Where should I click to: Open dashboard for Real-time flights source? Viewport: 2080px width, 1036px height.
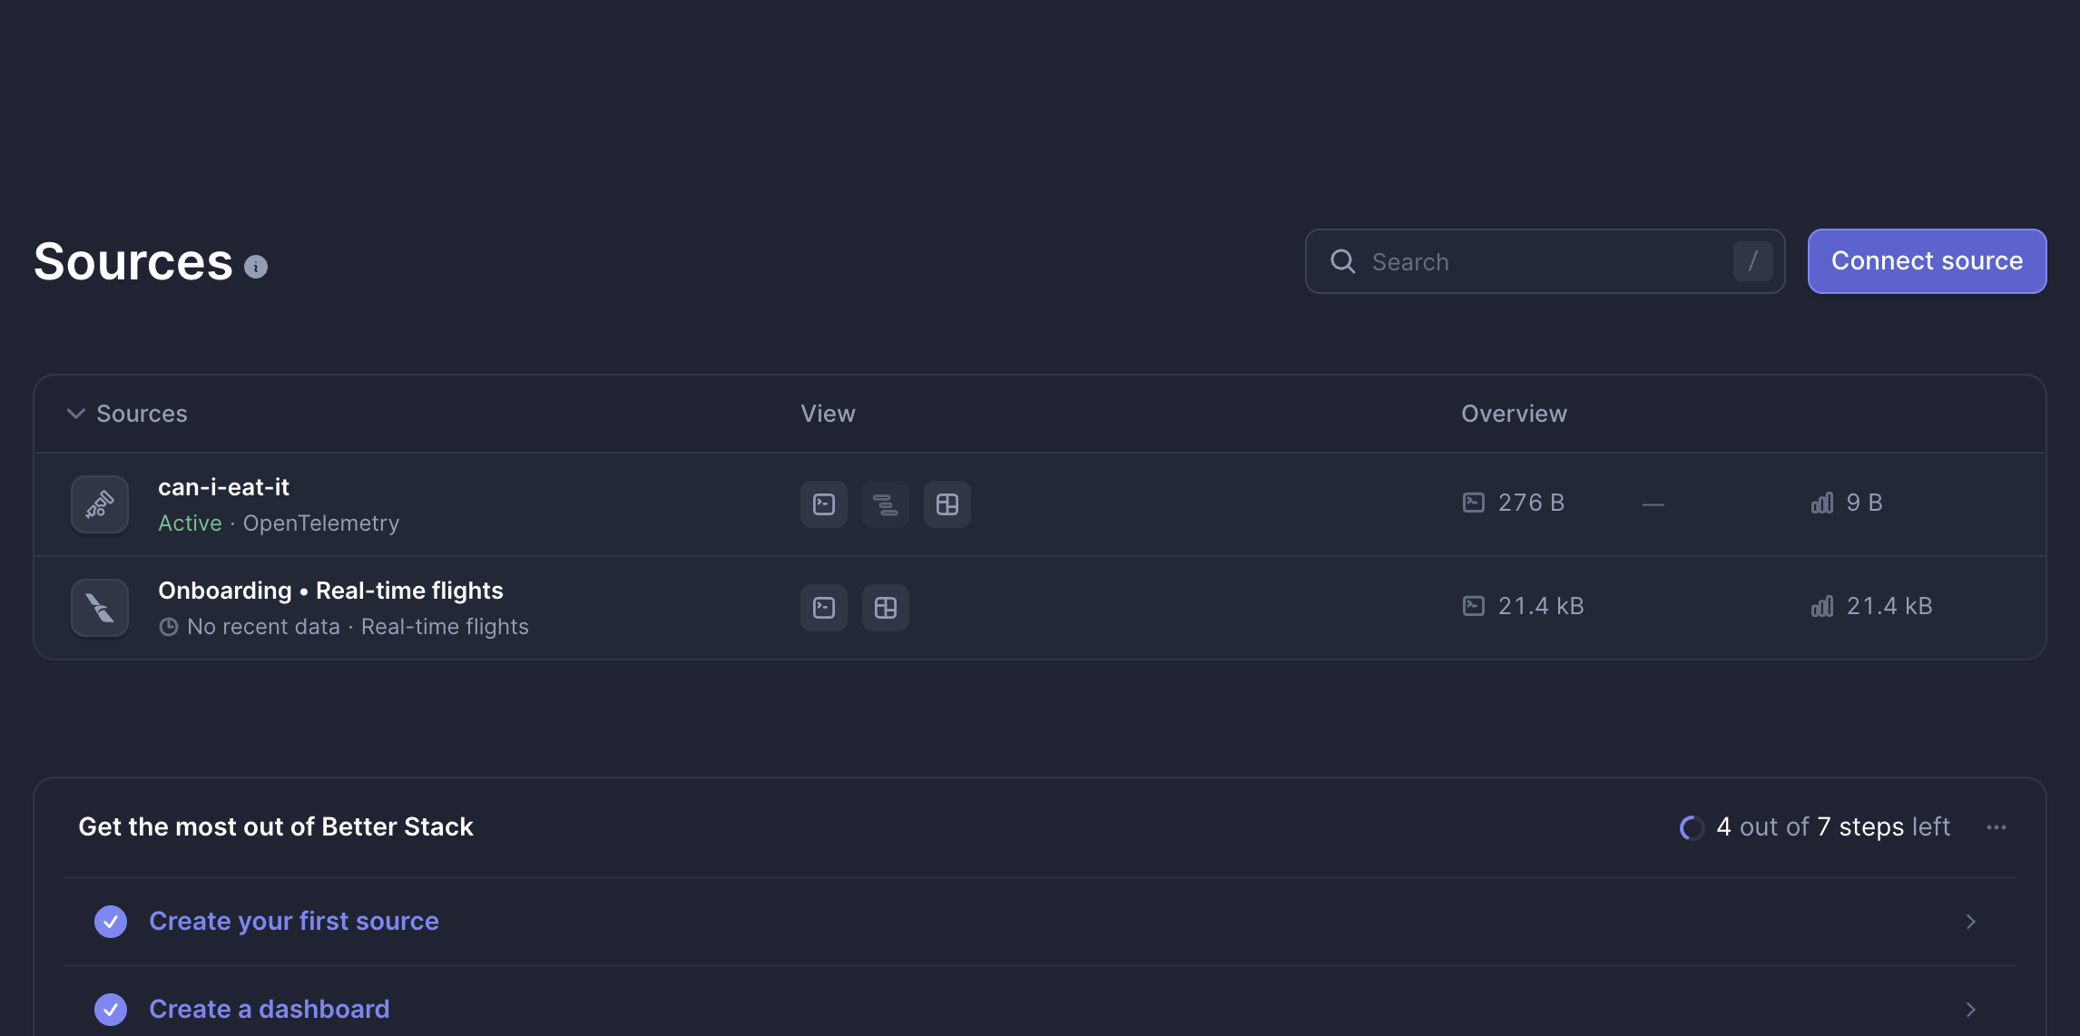[886, 608]
